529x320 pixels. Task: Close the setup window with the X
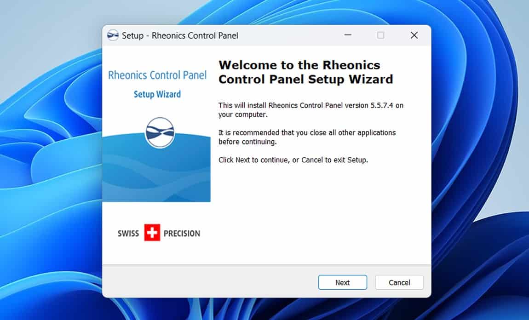[x=414, y=35]
